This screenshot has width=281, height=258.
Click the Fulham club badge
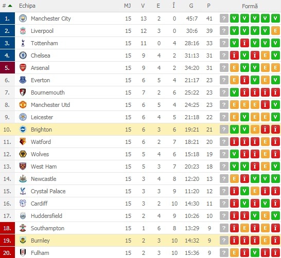(x=23, y=253)
